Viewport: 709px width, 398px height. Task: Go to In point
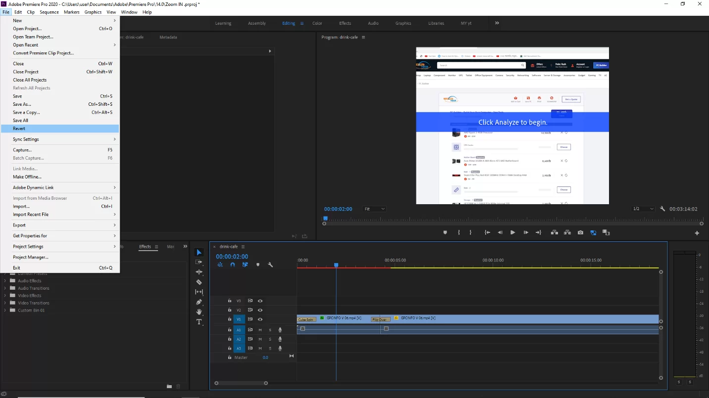487,232
